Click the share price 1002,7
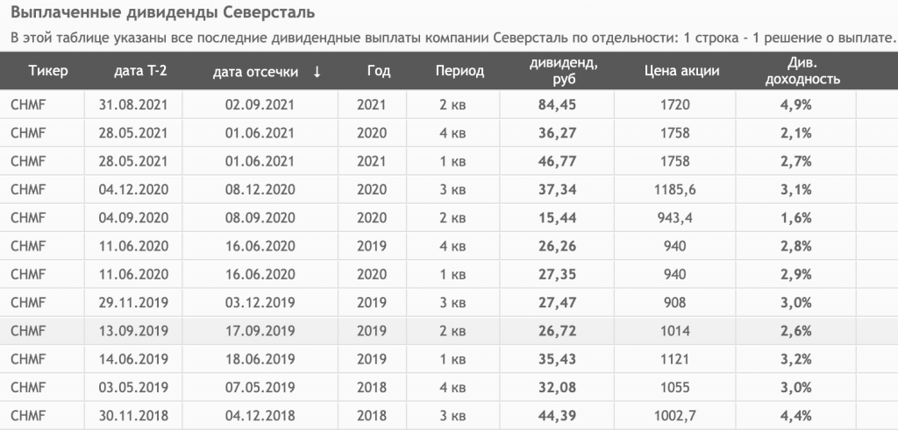The height and width of the screenshot is (430, 898). pyautogui.click(x=674, y=416)
